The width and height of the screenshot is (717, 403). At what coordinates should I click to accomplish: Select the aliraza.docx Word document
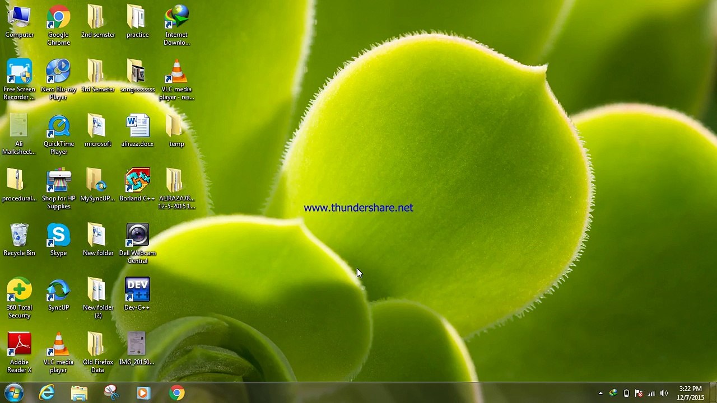[x=137, y=132]
